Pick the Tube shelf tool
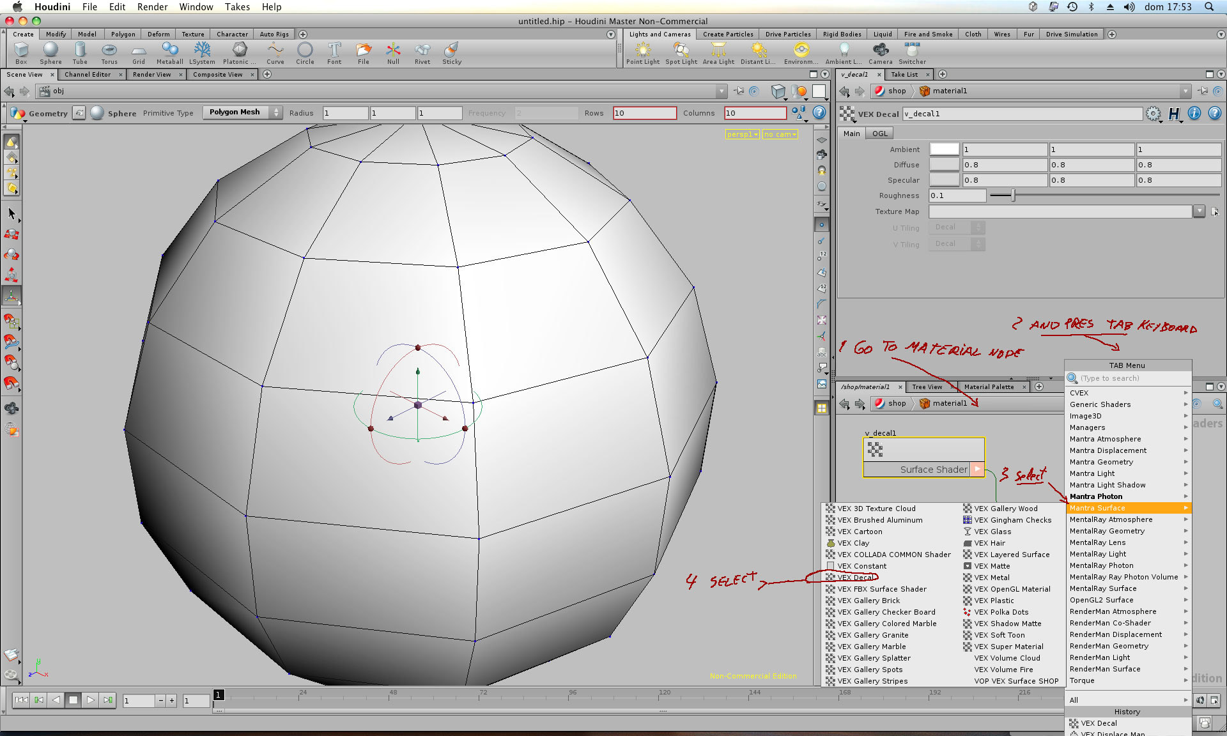 pyautogui.click(x=80, y=53)
